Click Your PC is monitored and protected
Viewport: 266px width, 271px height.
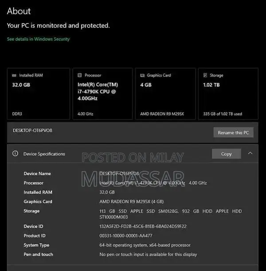(59, 26)
